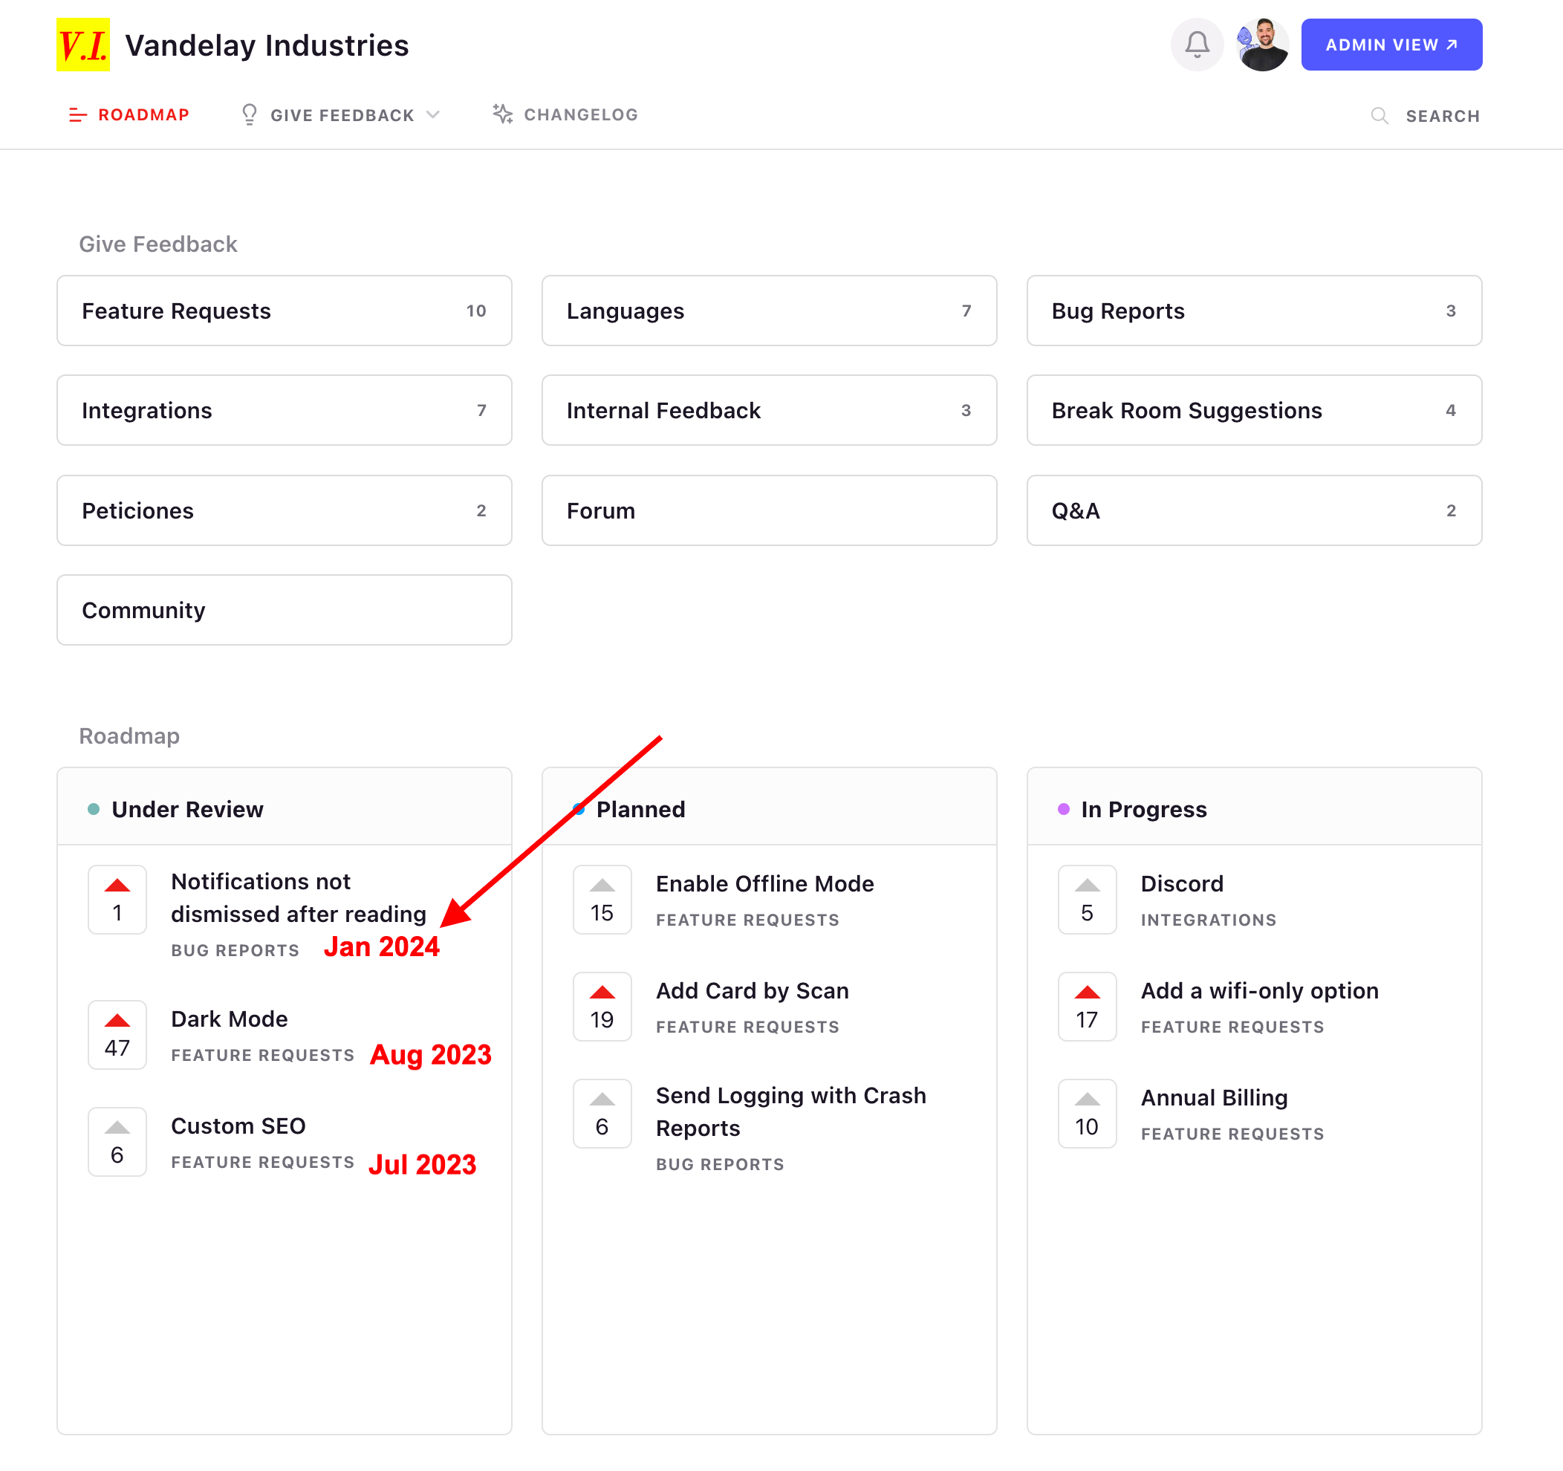Screen dimensions: 1563x1471
Task: Expand the Give Feedback dropdown chevron
Action: coord(433,115)
